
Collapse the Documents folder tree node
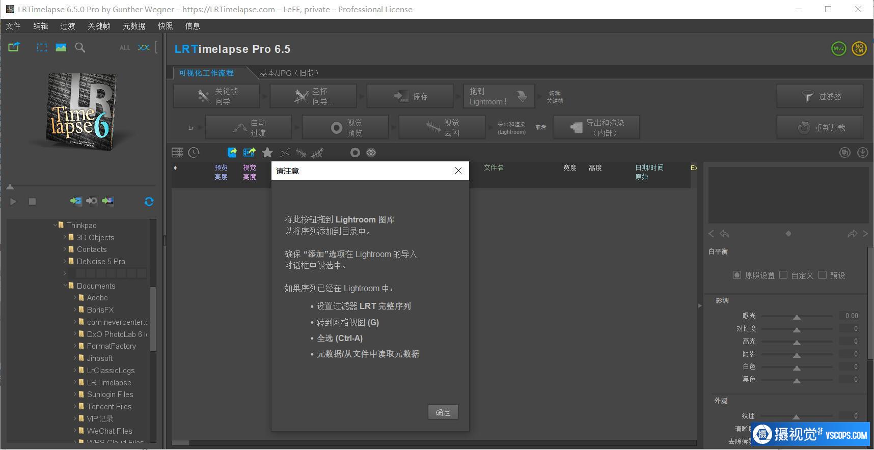pos(65,286)
